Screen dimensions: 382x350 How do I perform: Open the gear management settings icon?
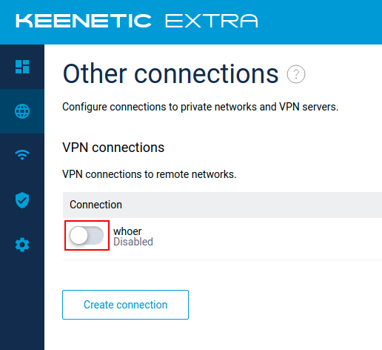(22, 245)
